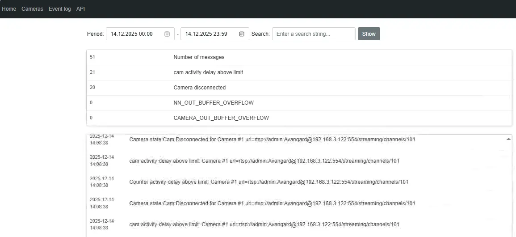The height and width of the screenshot is (237, 516).
Task: Focus the search string input field
Action: tap(313, 34)
